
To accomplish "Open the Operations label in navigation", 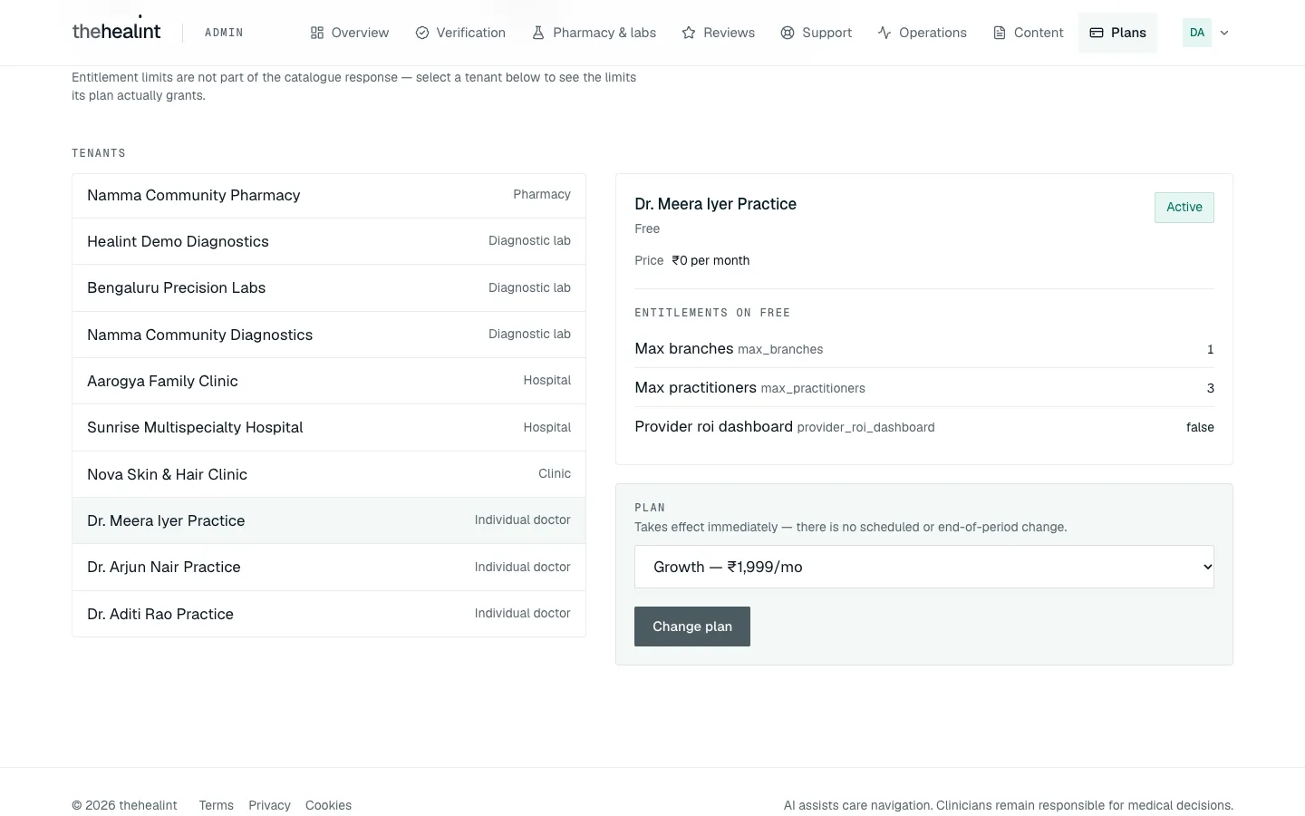I will click(933, 33).
